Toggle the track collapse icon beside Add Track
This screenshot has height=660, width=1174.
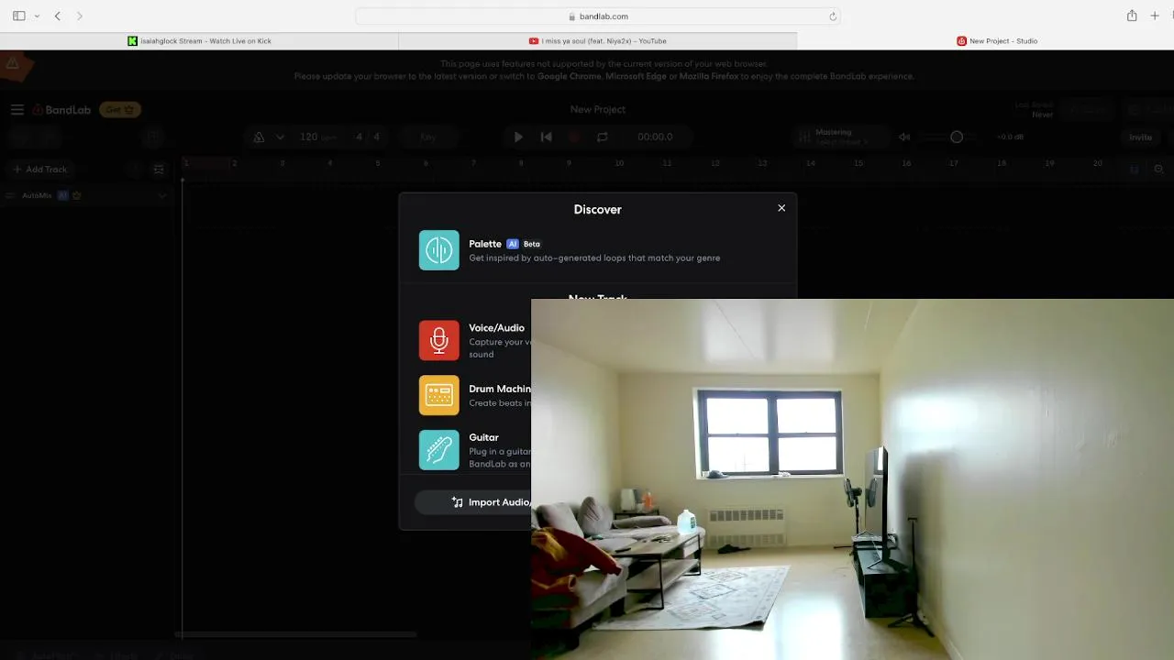click(x=159, y=170)
